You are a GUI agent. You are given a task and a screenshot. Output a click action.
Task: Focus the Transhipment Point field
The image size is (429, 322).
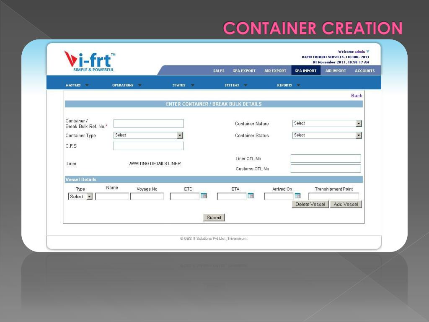(333, 196)
